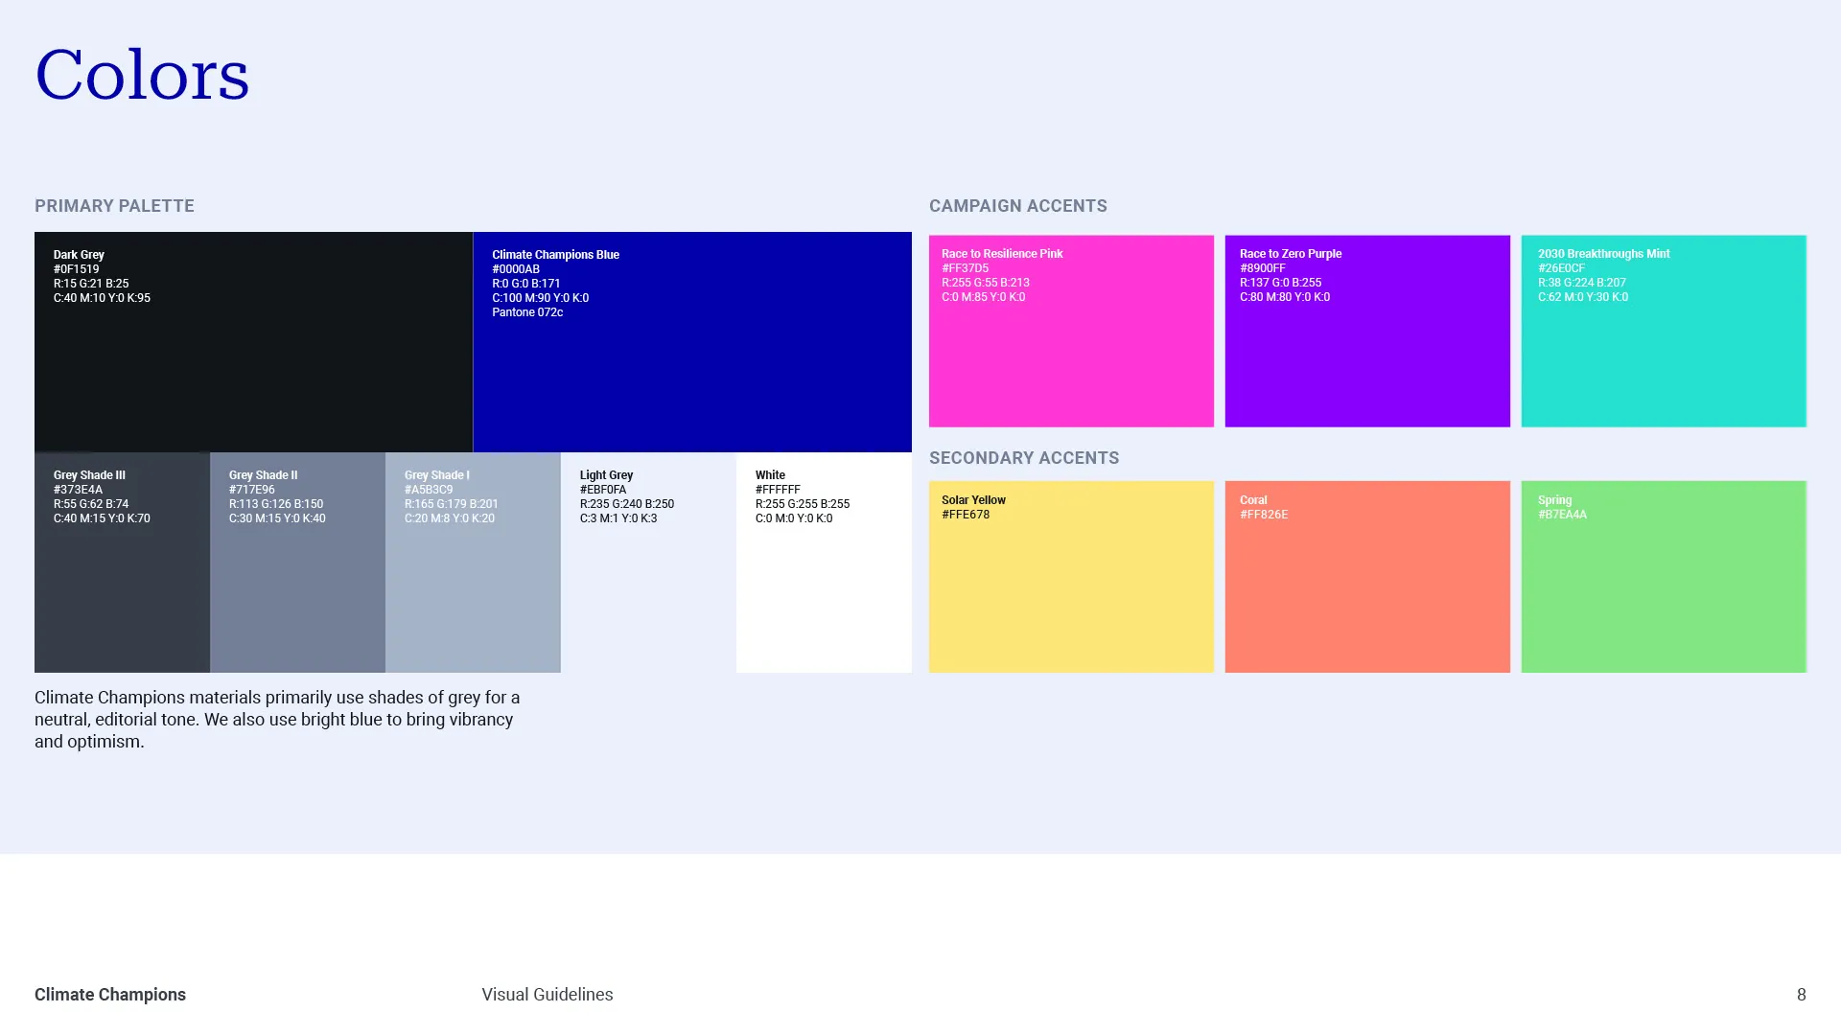Click the "CAMPAIGN ACCENTS" heading
Screen dimensions: 1841x1035
click(1018, 206)
